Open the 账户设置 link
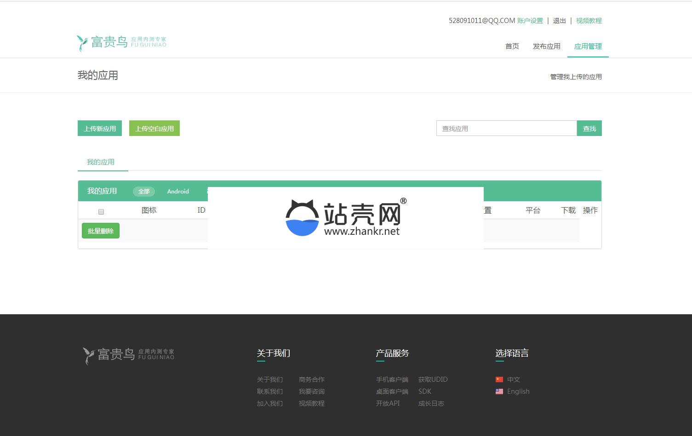692x436 pixels. [530, 21]
